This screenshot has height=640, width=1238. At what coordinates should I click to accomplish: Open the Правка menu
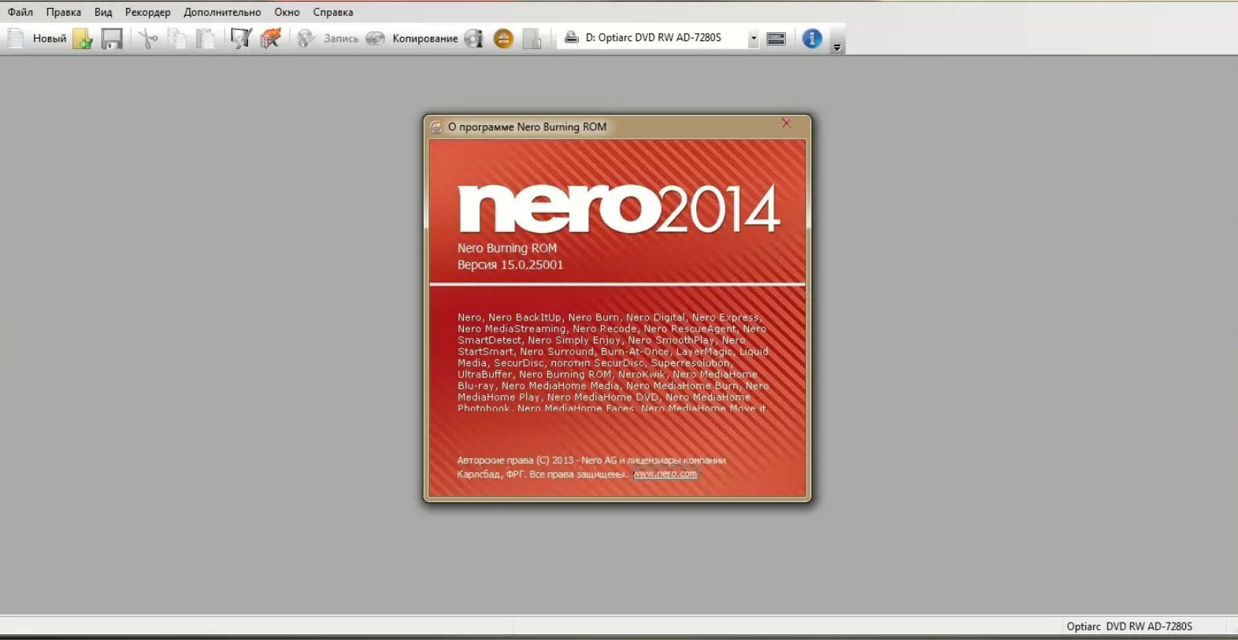tap(64, 12)
